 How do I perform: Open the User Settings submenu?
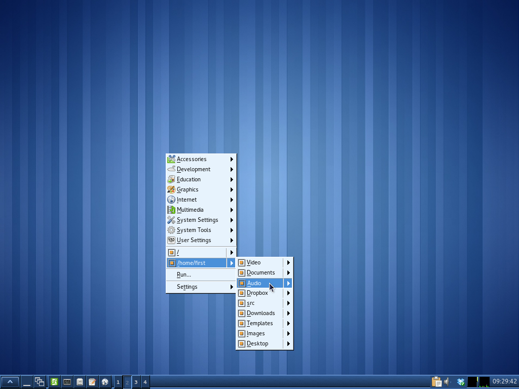point(201,240)
